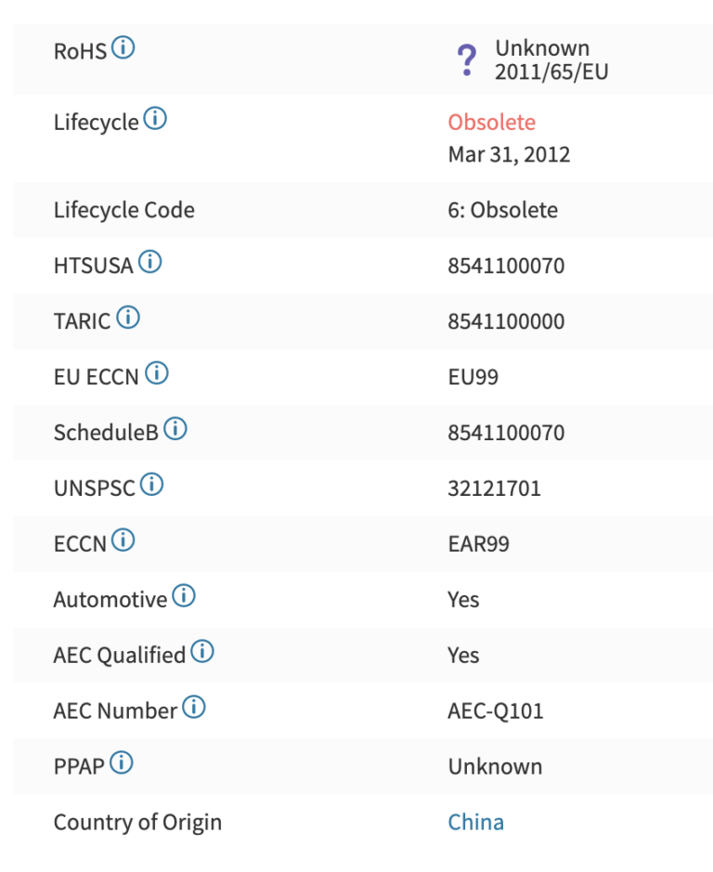This screenshot has height=872, width=713.
Task: Open ScheduleB information icon
Action: [175, 429]
